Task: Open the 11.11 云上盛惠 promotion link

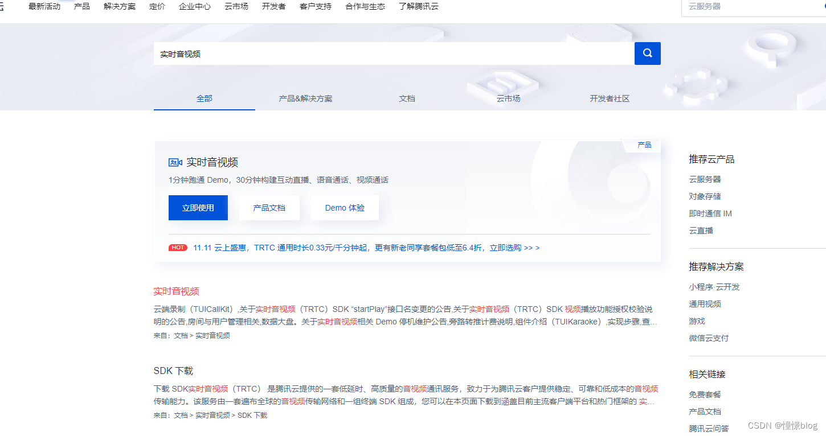Action: [x=366, y=248]
